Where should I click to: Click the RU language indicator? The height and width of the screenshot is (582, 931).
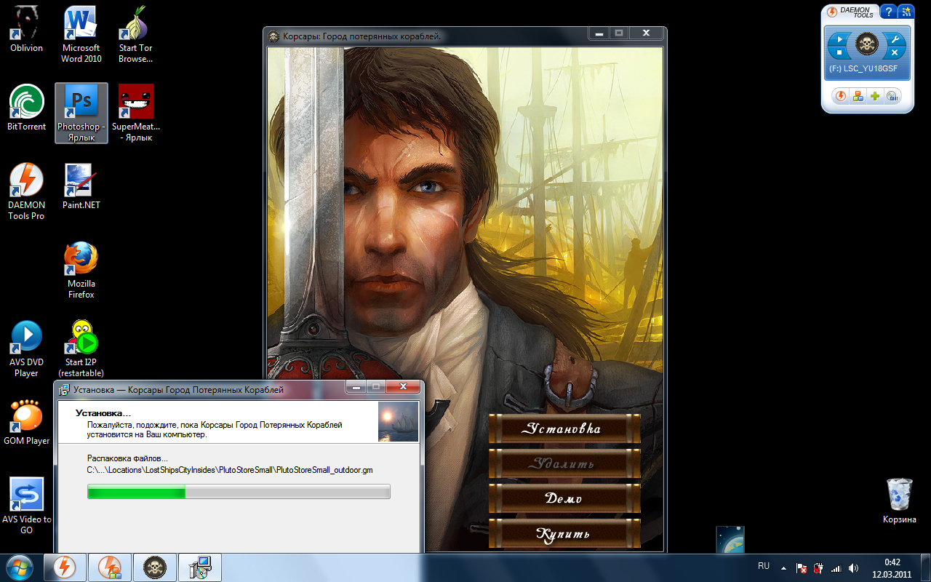tap(764, 566)
